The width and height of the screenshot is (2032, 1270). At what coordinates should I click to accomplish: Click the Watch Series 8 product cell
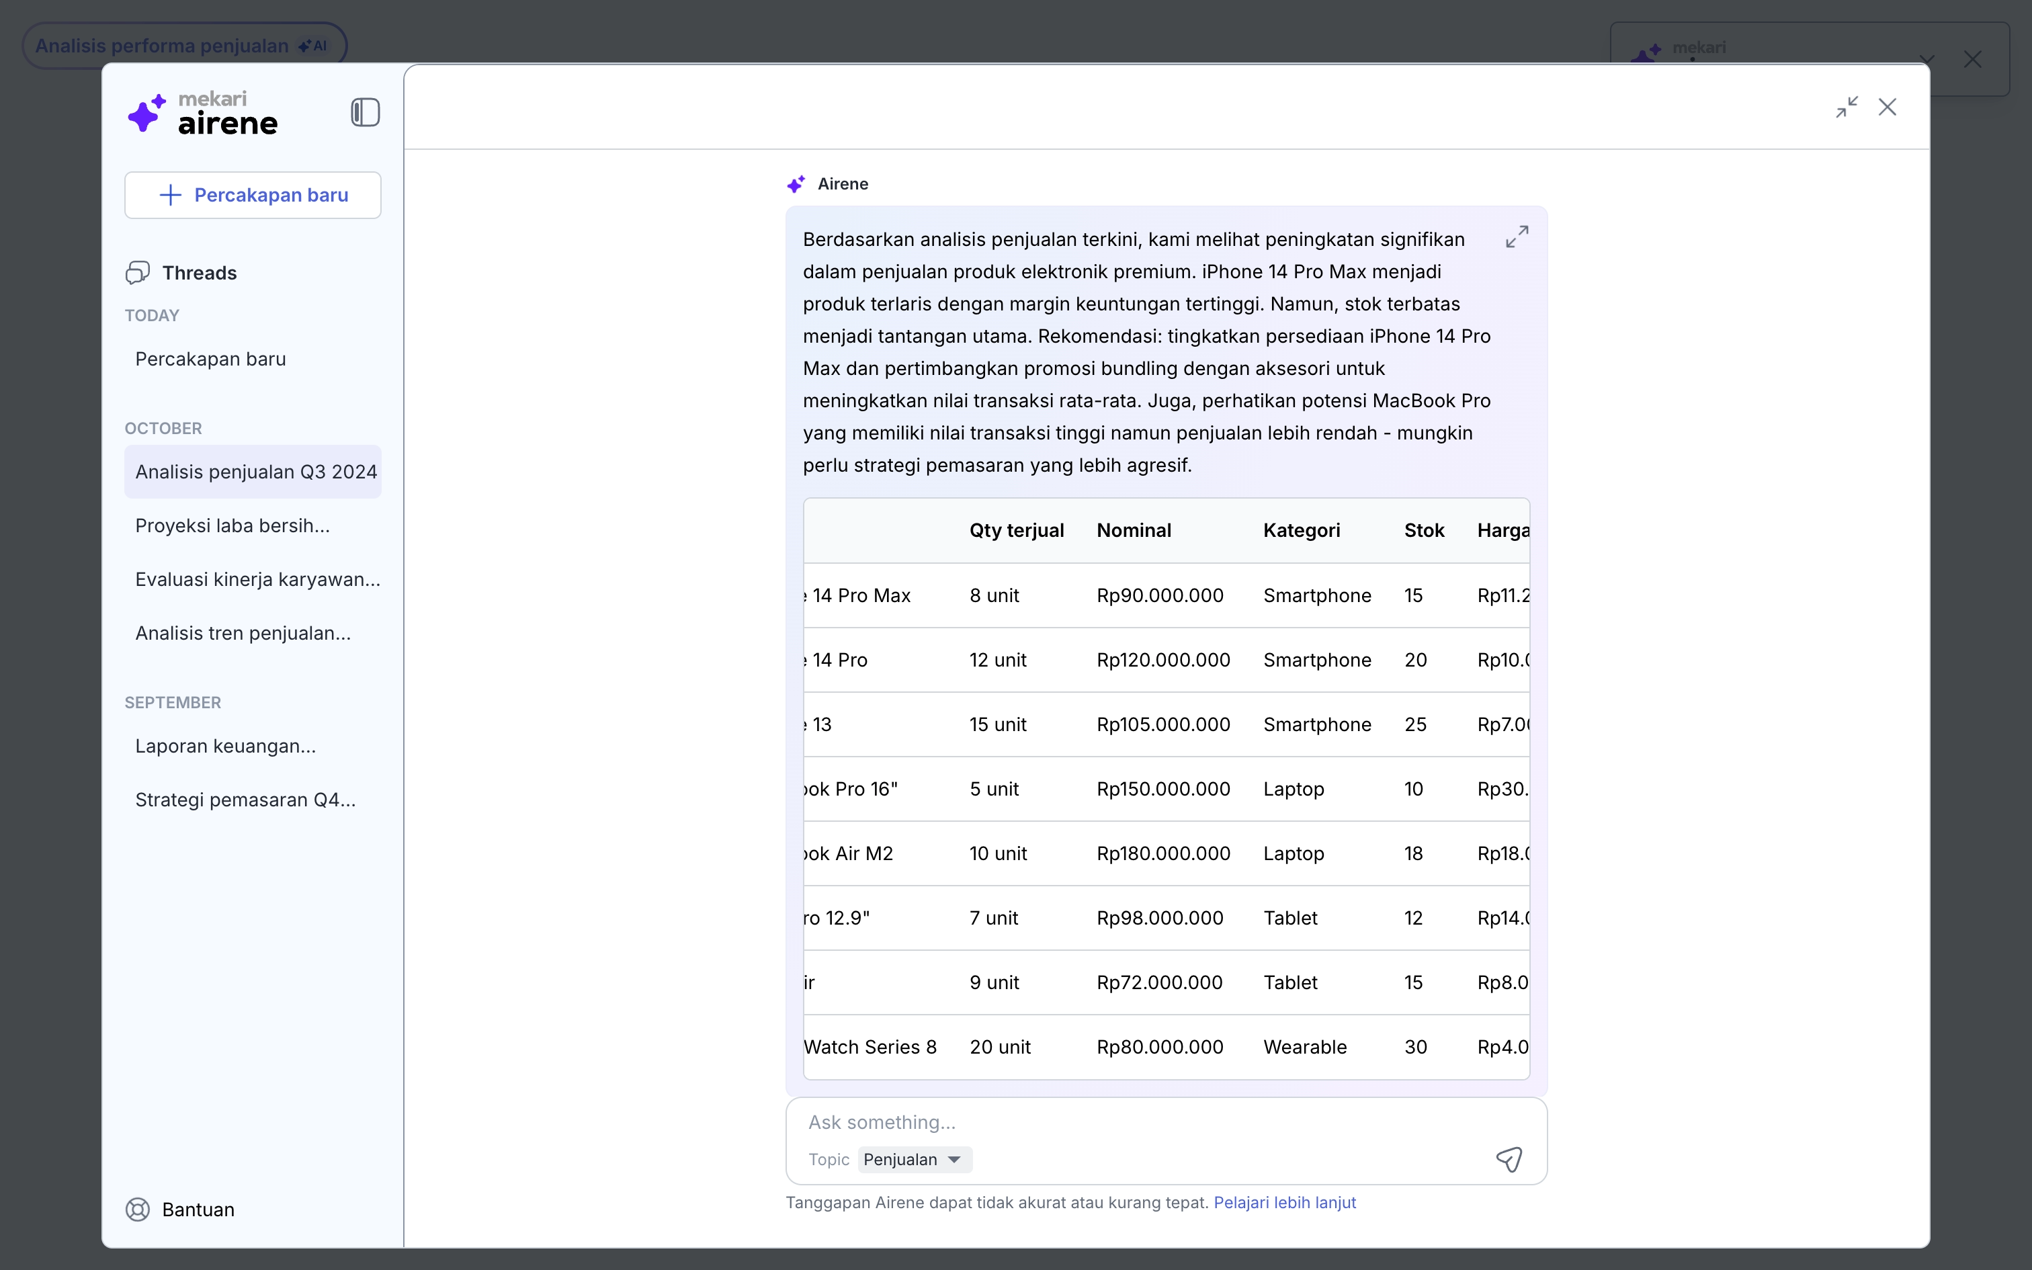[x=870, y=1047]
